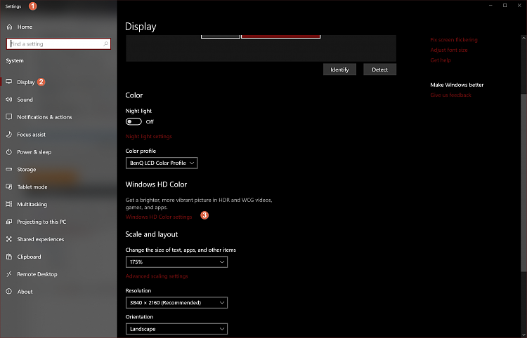Open Remote Desktop settings page

[37, 274]
